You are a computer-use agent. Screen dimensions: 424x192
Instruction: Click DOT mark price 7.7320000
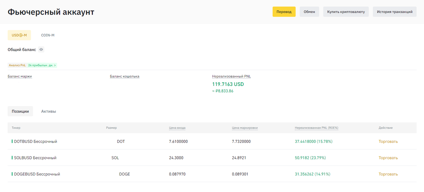point(241,141)
